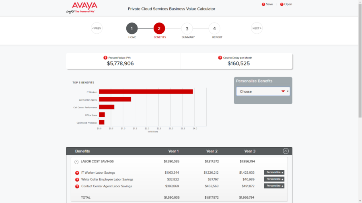Select step 2 Benefits
The width and height of the screenshot is (362, 203).
pyautogui.click(x=159, y=28)
